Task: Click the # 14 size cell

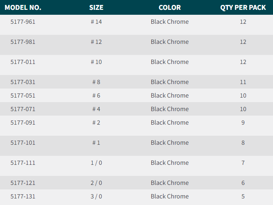Action: tap(96, 22)
